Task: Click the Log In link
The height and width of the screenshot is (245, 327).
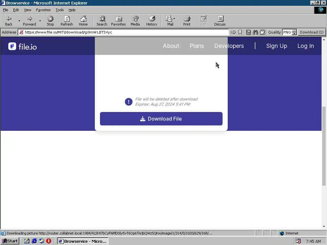Action: tap(306, 46)
